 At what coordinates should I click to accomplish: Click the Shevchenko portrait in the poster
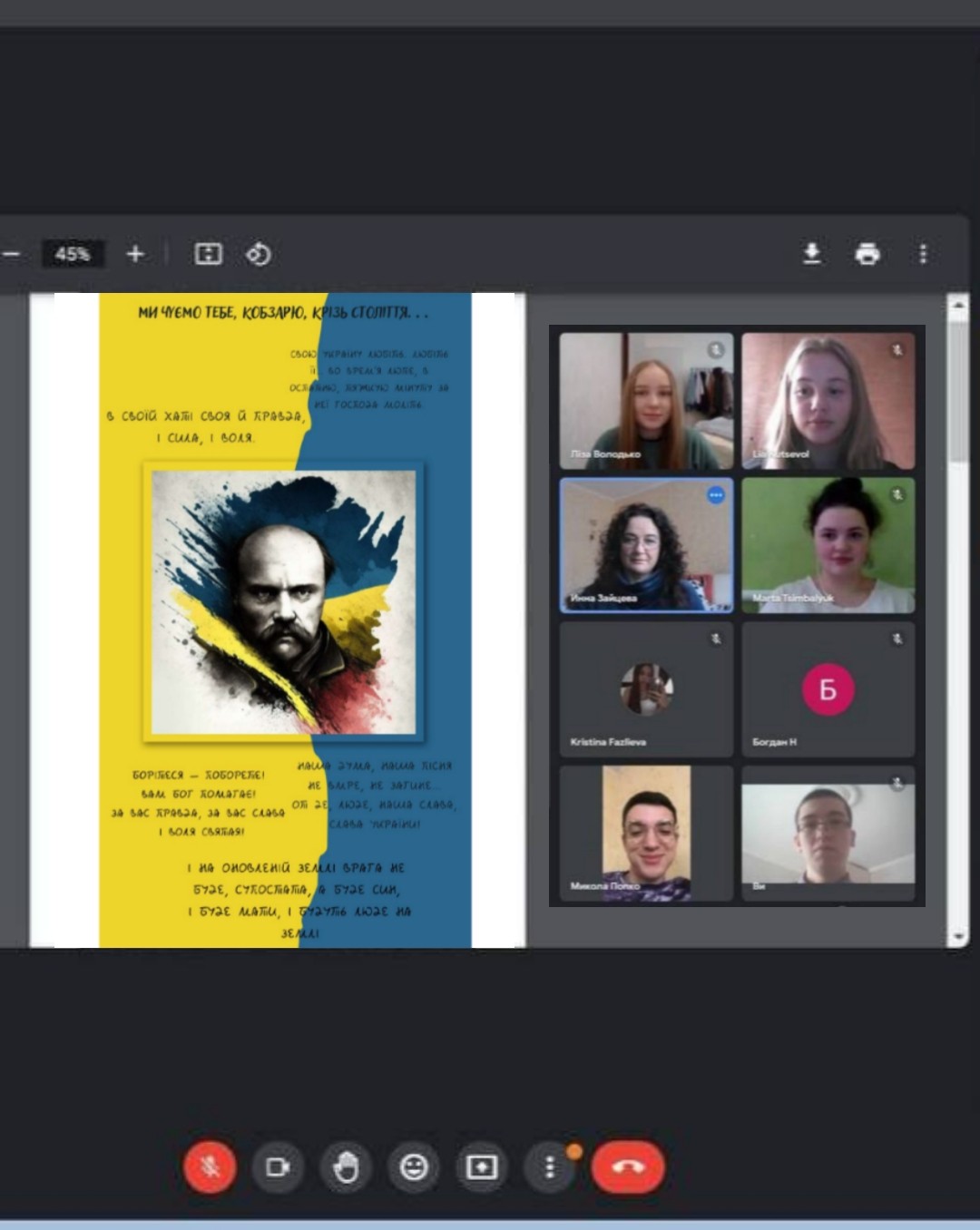pyautogui.click(x=284, y=602)
